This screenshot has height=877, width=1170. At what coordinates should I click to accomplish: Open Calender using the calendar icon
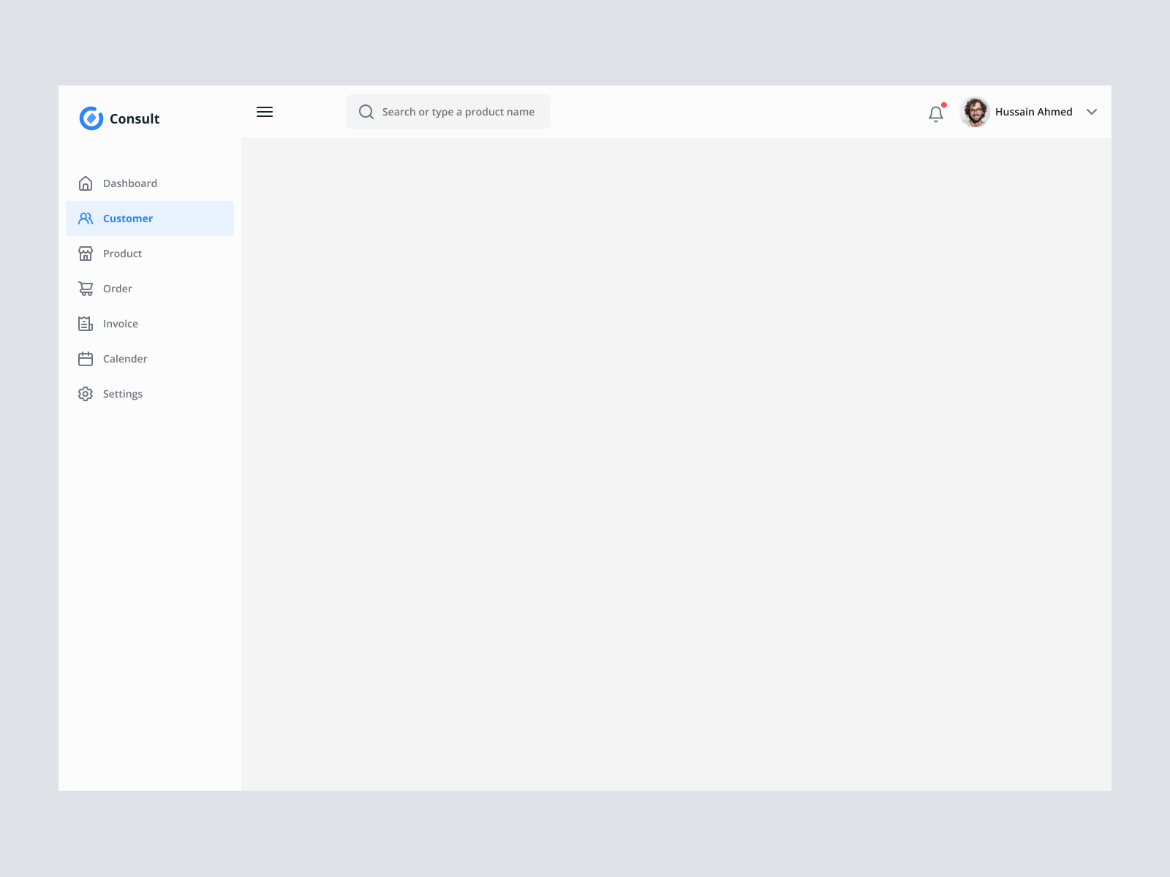click(x=86, y=358)
